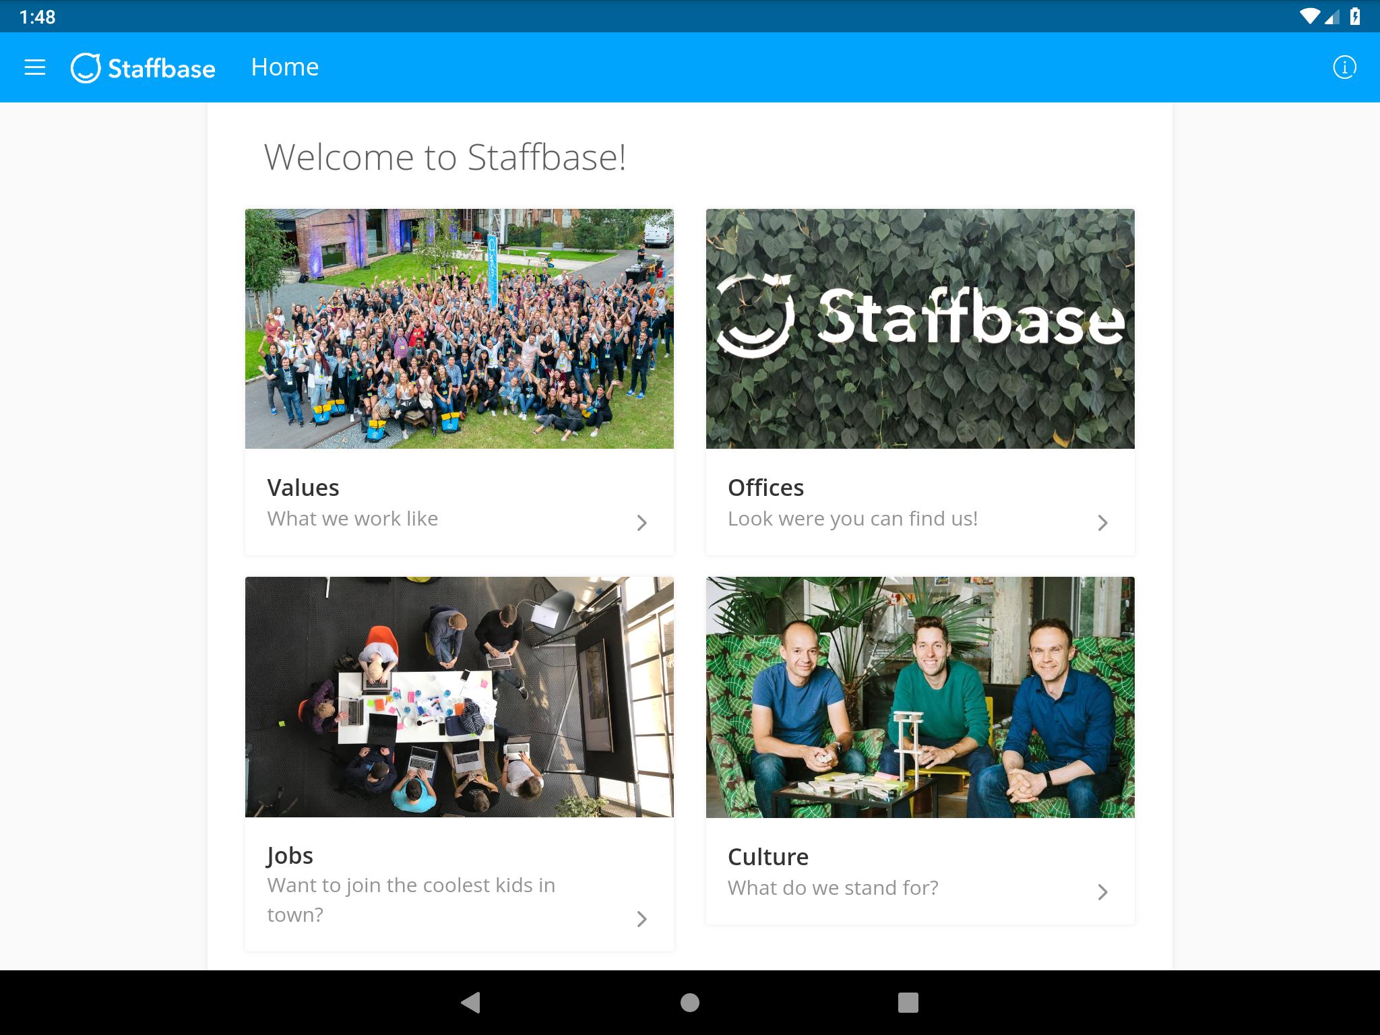The width and height of the screenshot is (1380, 1035).
Task: Tap the Wi-Fi status icon
Action: pyautogui.click(x=1309, y=17)
